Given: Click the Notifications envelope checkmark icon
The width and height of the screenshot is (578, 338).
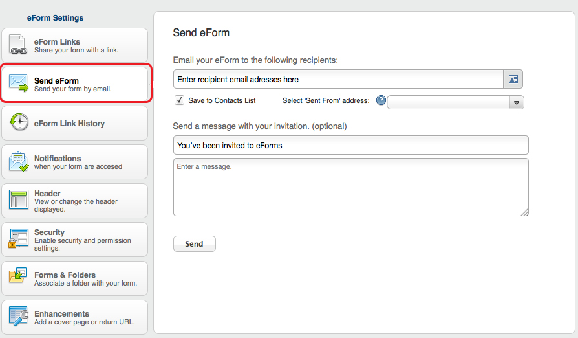Looking at the screenshot, I should (x=19, y=162).
